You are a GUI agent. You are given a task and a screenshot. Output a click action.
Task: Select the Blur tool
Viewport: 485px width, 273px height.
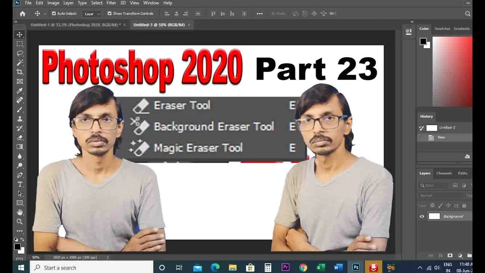pyautogui.click(x=20, y=156)
